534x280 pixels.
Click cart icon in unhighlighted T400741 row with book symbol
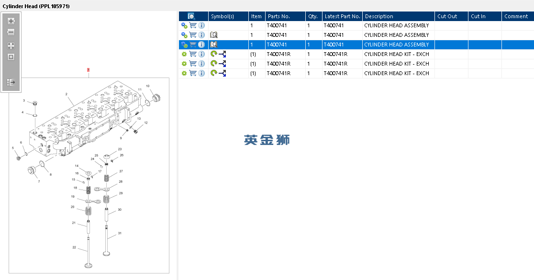coord(193,35)
